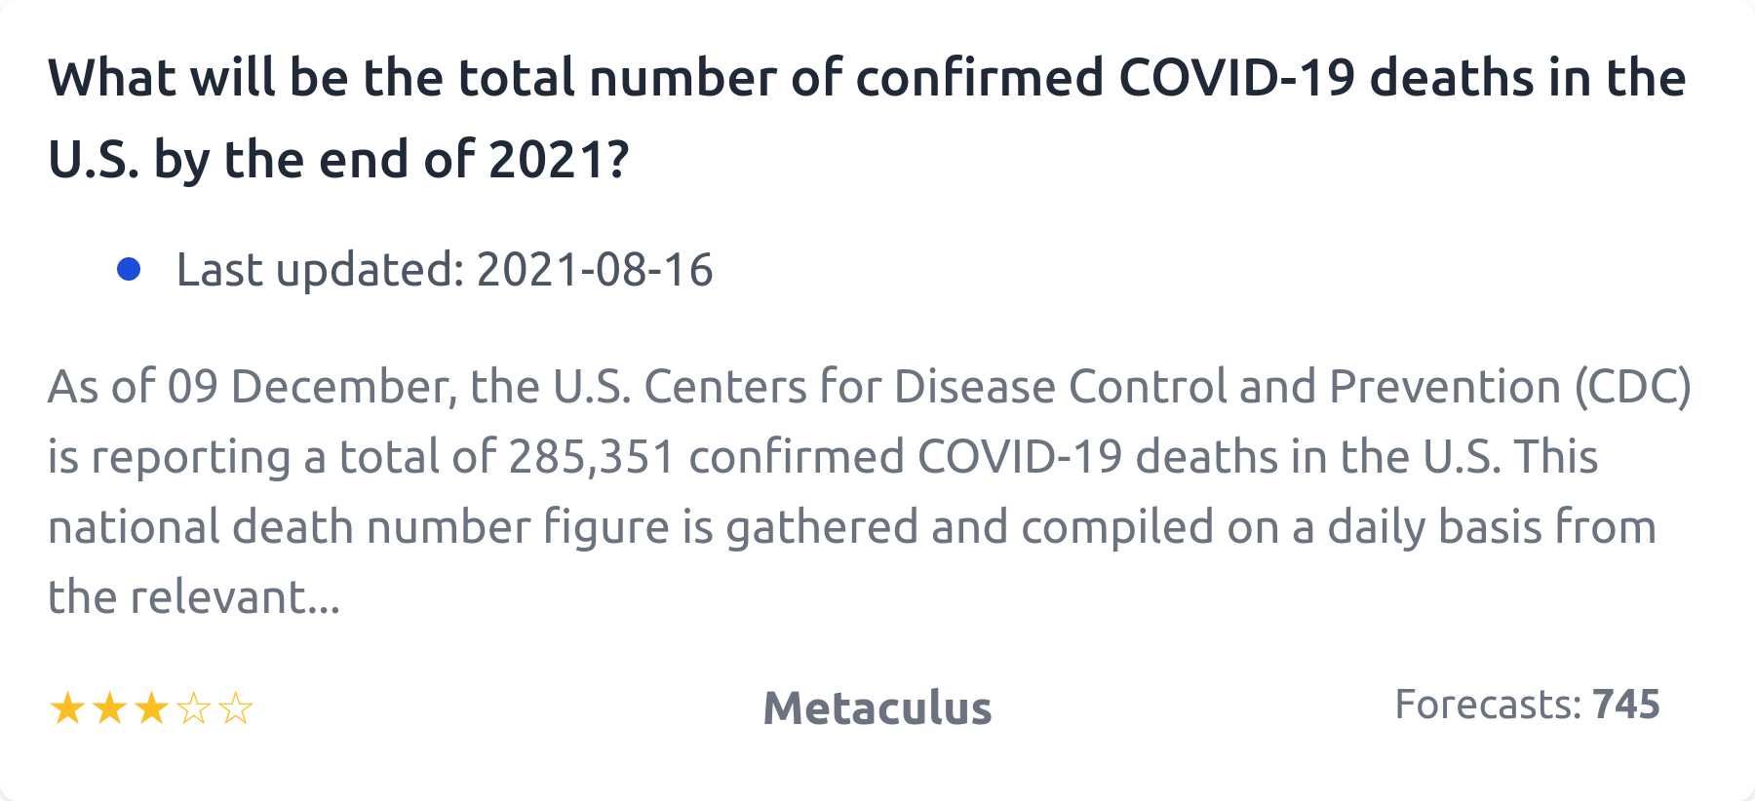
Task: Click the first filled gold star
Action: tap(67, 708)
